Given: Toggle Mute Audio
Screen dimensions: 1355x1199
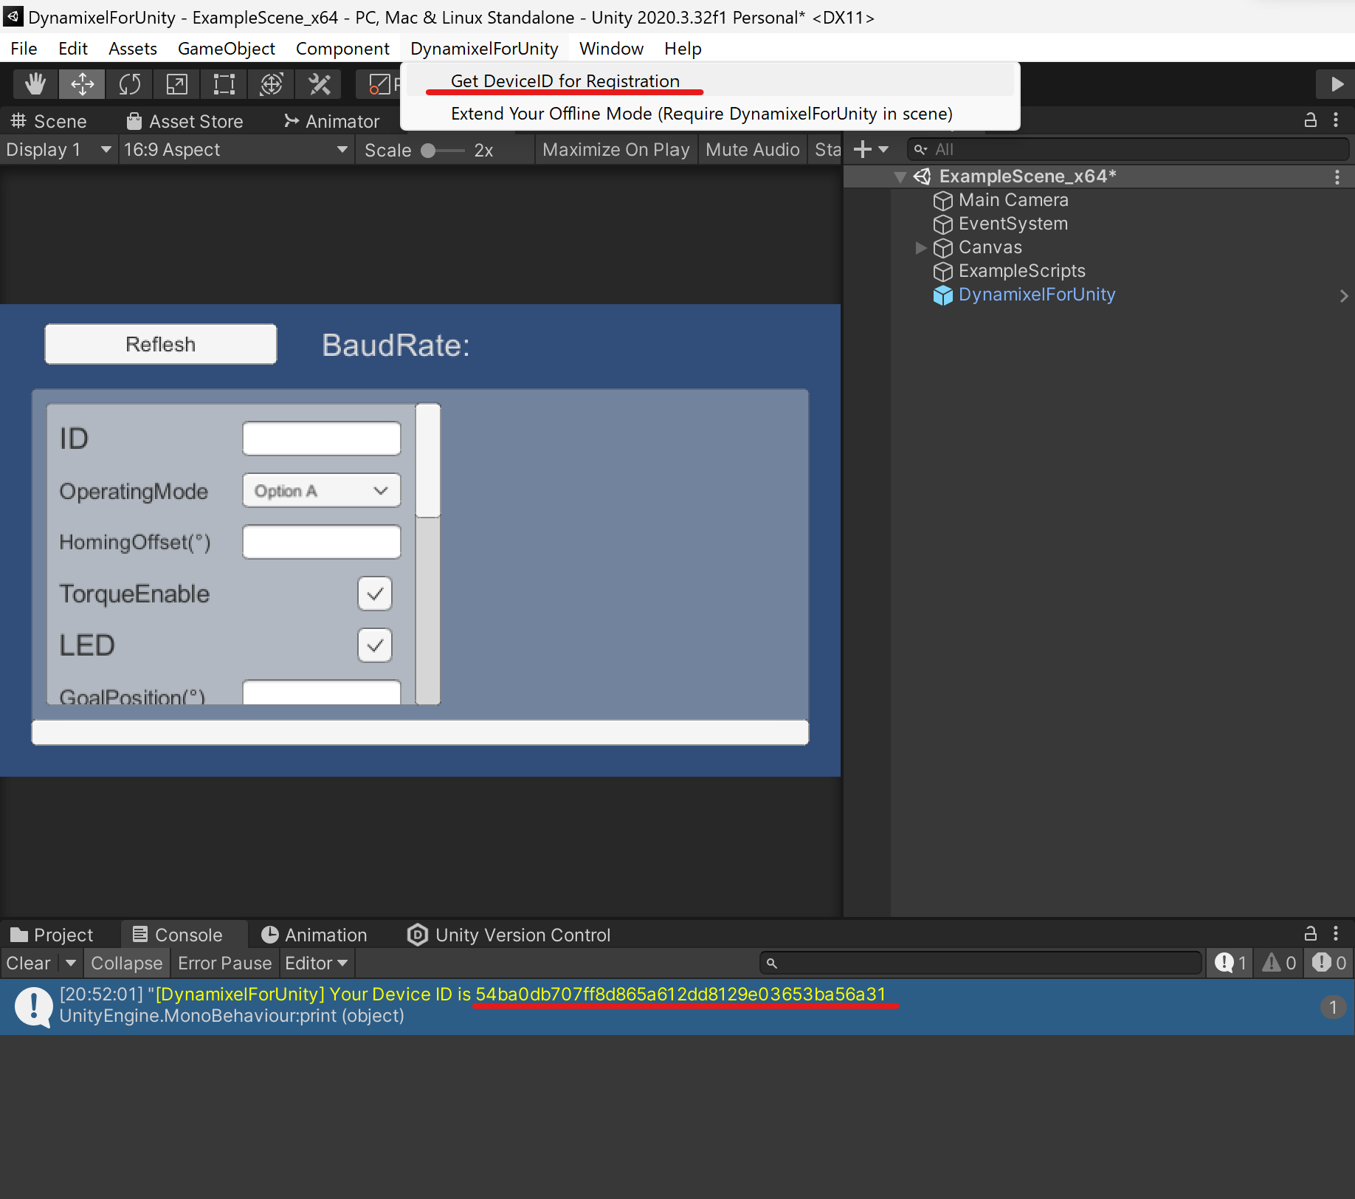Looking at the screenshot, I should click(752, 150).
